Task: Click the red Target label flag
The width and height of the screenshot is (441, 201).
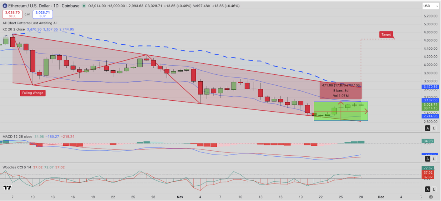Action: [x=386, y=34]
